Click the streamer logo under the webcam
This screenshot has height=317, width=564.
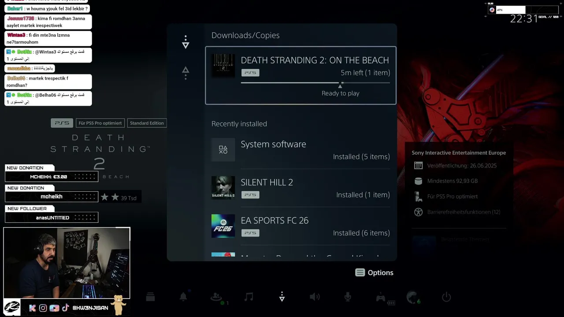[x=12, y=307]
